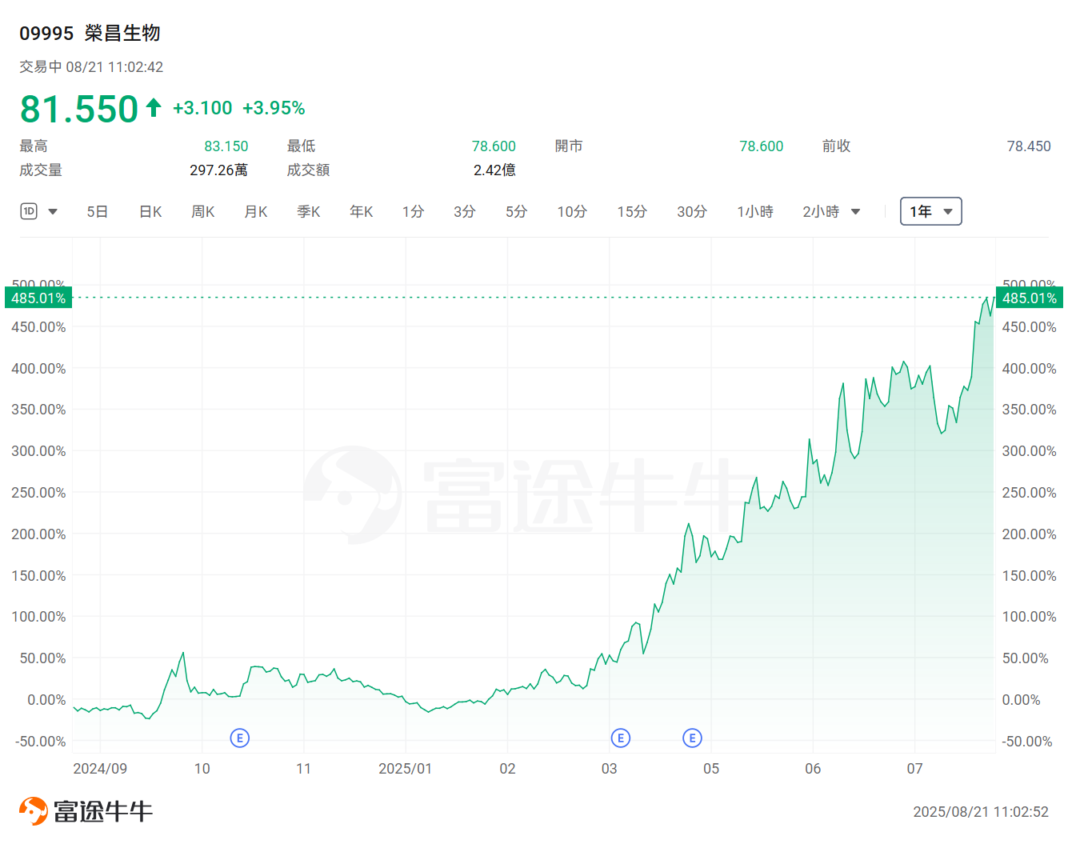Click the stock name 榮昌生物

[x=122, y=34]
